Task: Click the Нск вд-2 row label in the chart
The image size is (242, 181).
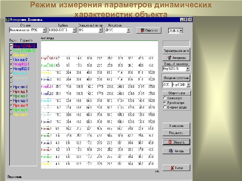Action: (46, 79)
